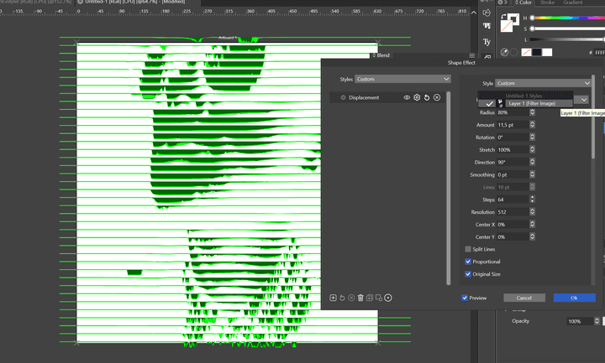Add a new effect with the plus icon
Screen dimensions: 605x363
coord(333,298)
